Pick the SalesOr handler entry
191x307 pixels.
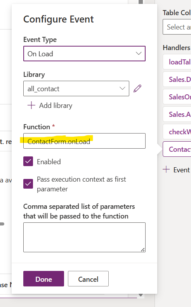point(177,97)
